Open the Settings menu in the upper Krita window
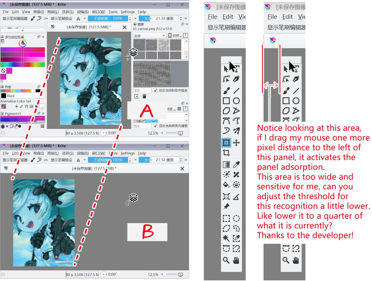Screen dimensions: 372x281 click(128, 12)
